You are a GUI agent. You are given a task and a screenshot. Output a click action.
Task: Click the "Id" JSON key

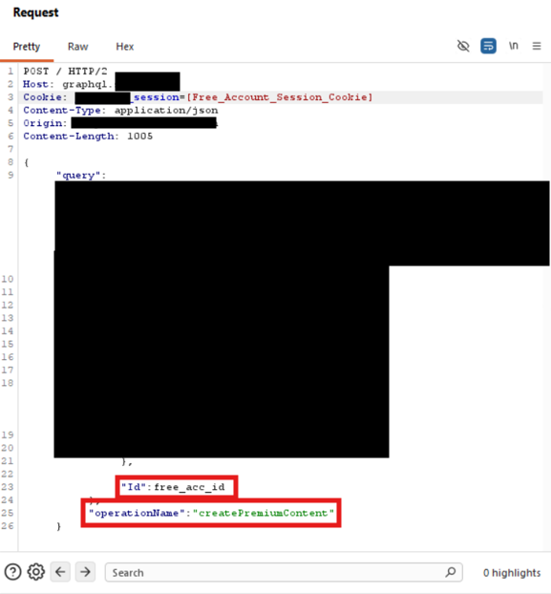point(134,487)
